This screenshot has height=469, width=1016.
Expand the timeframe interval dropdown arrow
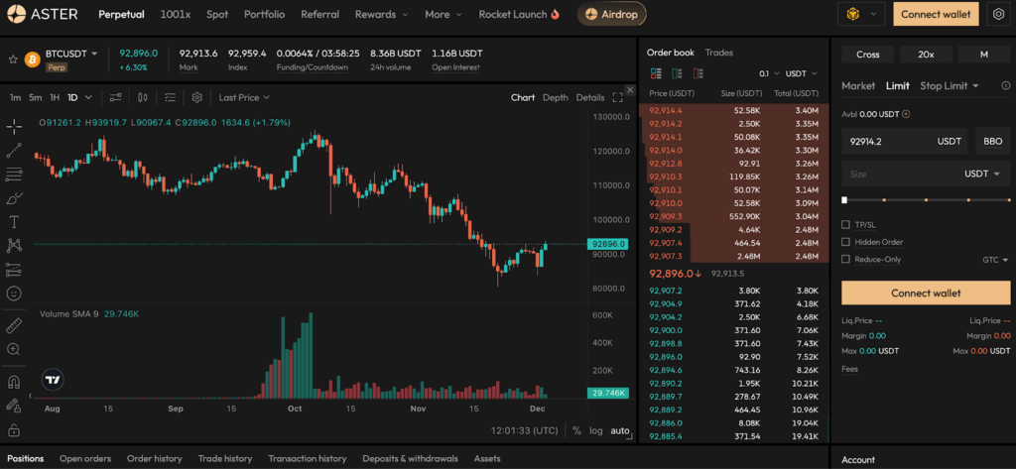(x=88, y=97)
